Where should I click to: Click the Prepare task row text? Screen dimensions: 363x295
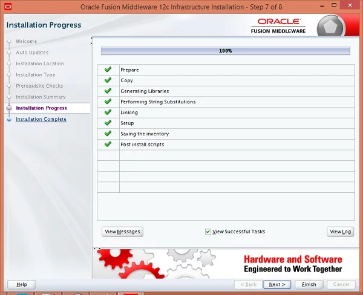[129, 70]
